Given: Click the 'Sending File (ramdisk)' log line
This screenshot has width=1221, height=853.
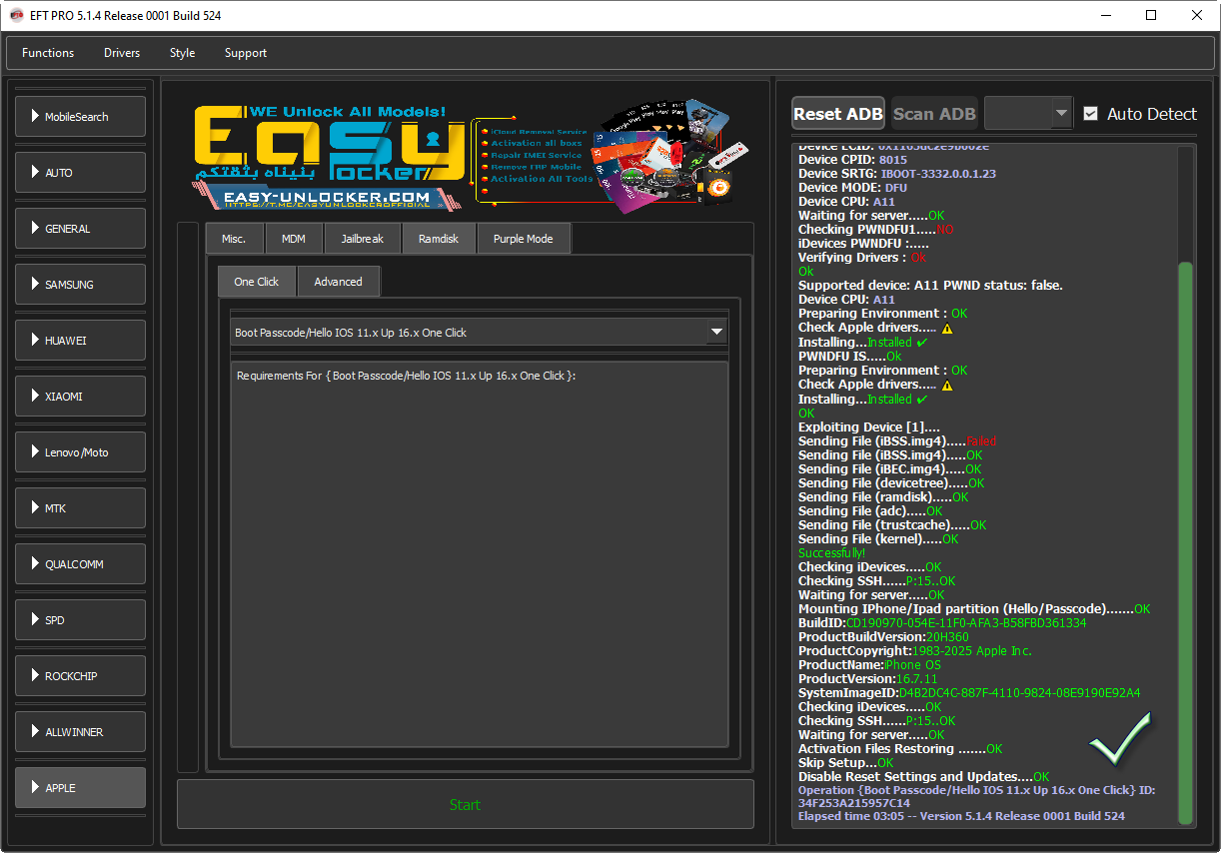Looking at the screenshot, I should (x=883, y=496).
